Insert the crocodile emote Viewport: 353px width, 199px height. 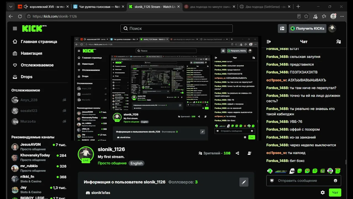pos(281,171)
